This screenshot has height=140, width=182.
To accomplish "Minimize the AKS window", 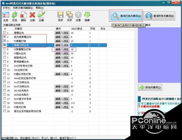I will (163, 3).
